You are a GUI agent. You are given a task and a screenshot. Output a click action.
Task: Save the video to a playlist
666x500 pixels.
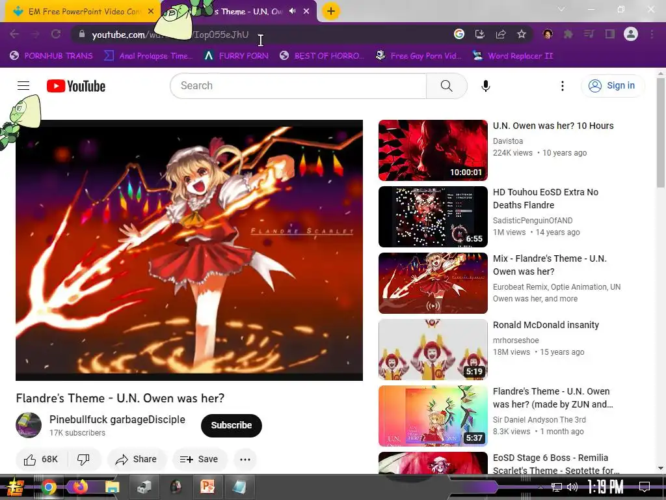click(x=199, y=459)
